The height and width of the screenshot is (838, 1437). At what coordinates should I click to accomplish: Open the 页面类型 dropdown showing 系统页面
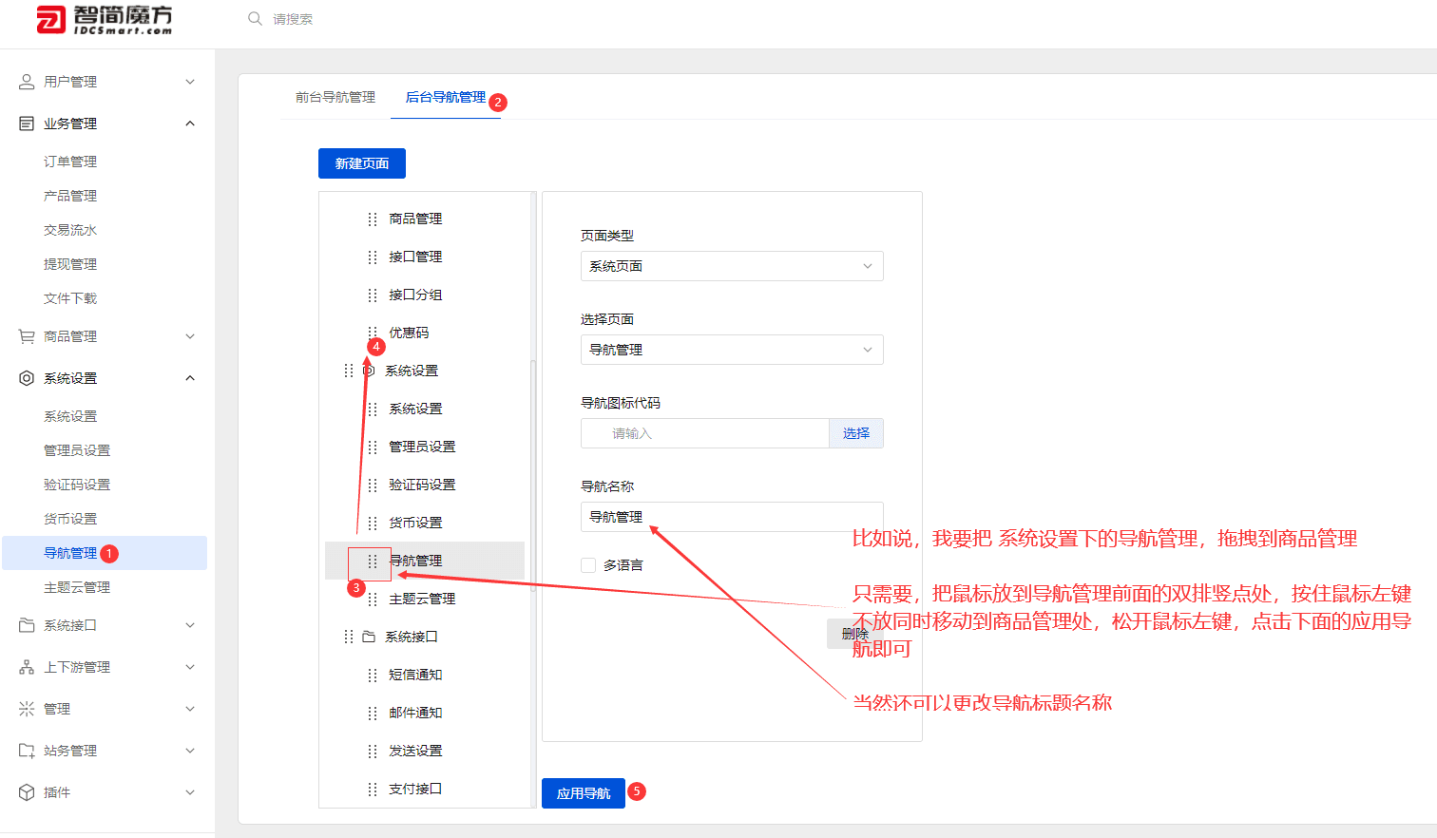pos(732,266)
